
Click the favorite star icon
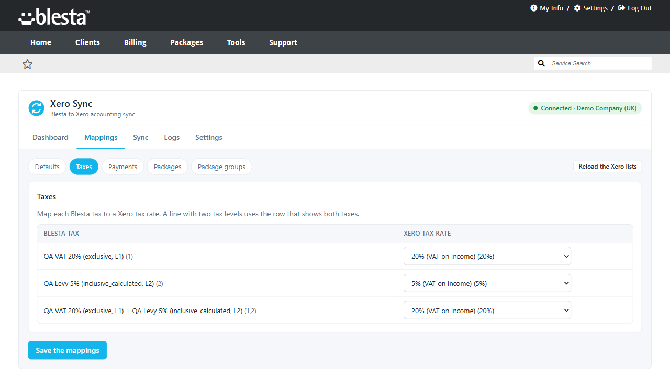click(28, 64)
